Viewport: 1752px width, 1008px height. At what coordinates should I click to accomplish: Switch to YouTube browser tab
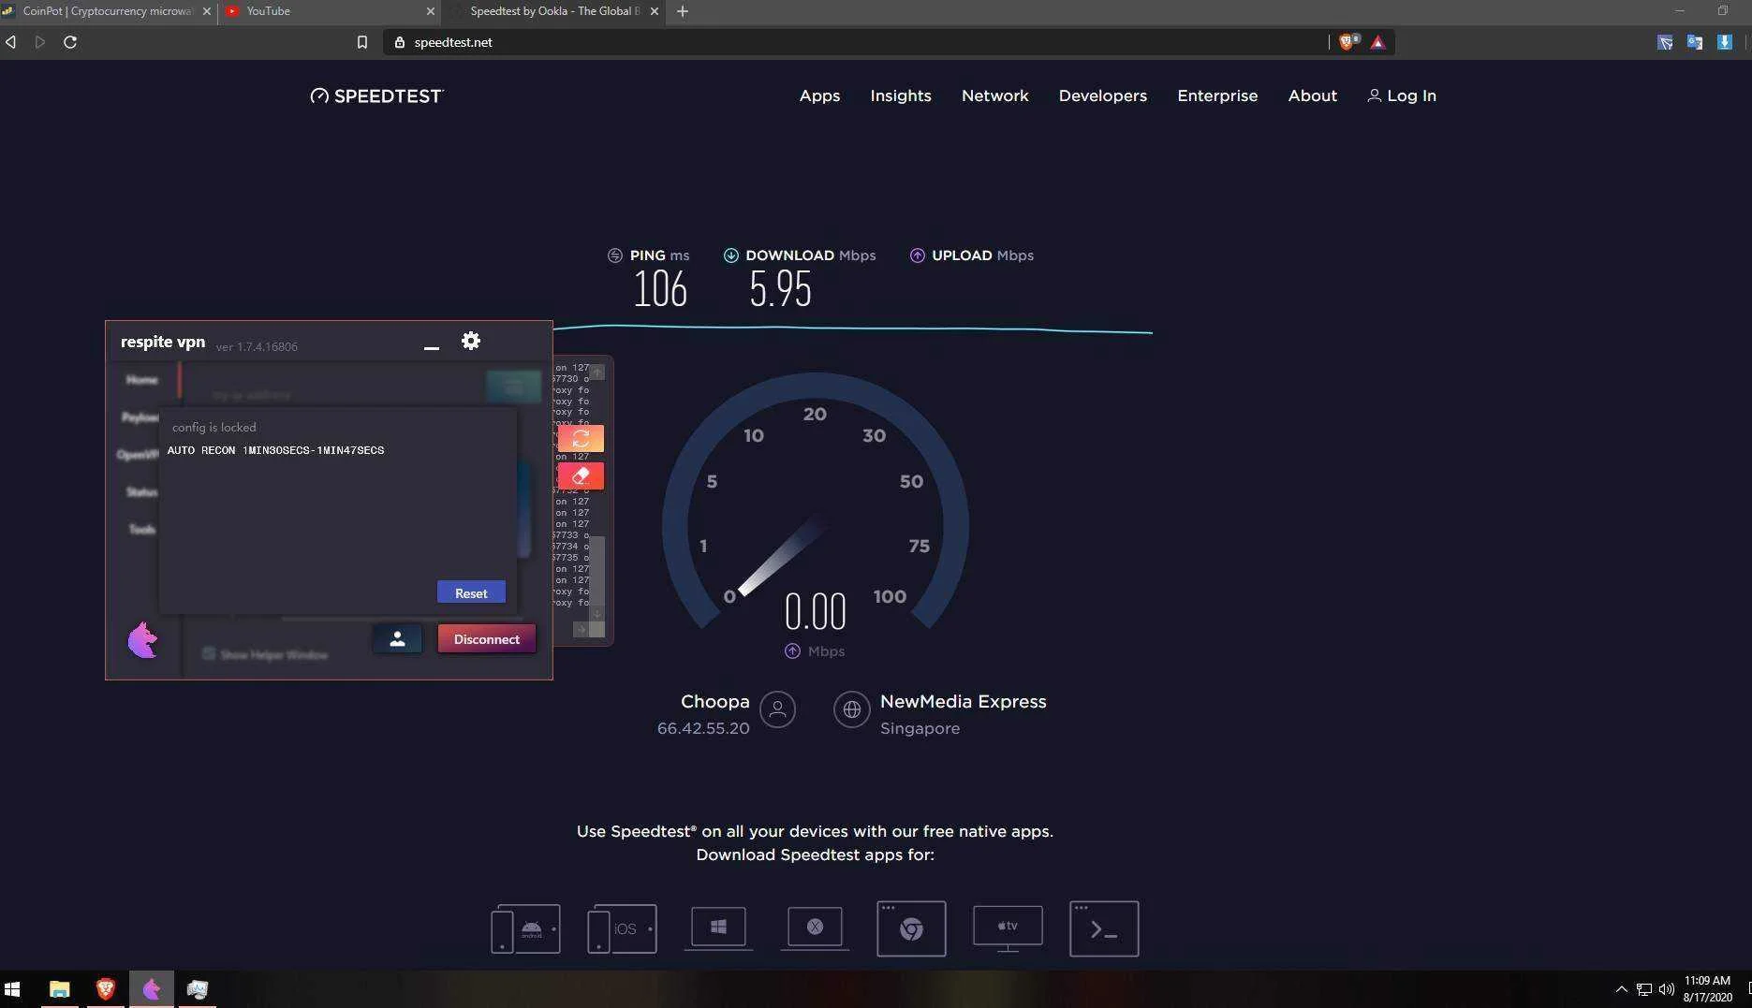coord(328,11)
